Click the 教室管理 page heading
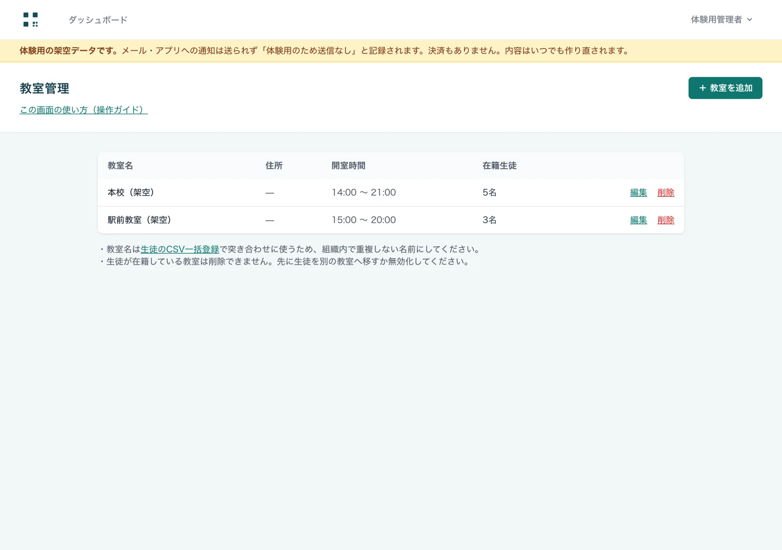 (44, 88)
